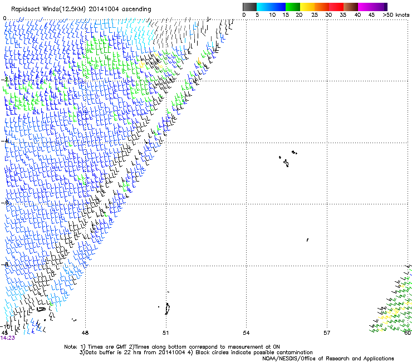The width and height of the screenshot is (412, 362).
Task: Click the brown 35-40 knots color segment
Action: (x=351, y=7)
